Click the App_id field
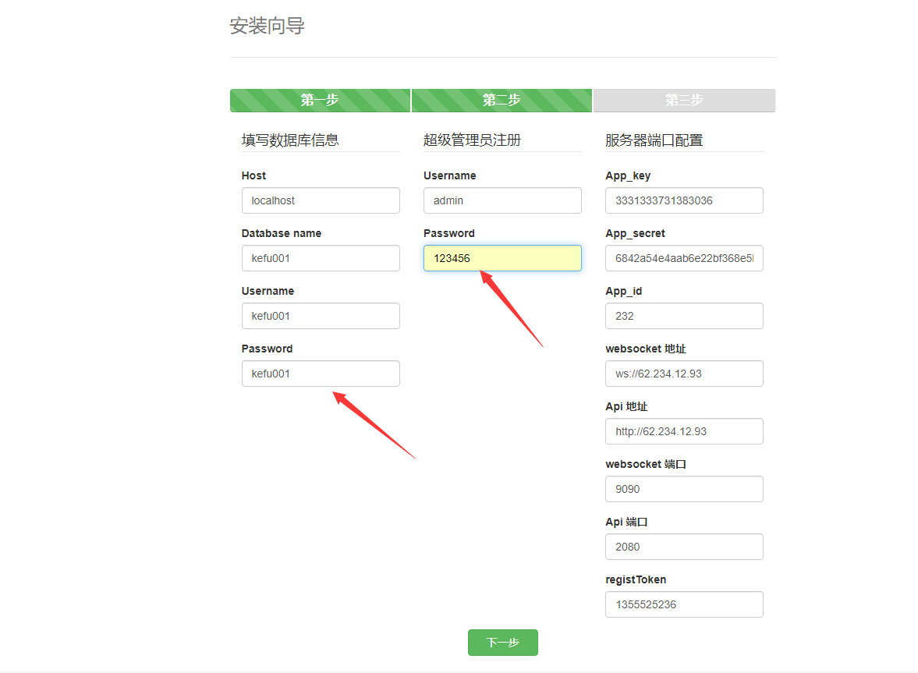Viewport: 918px width, 673px height. pyautogui.click(x=684, y=316)
